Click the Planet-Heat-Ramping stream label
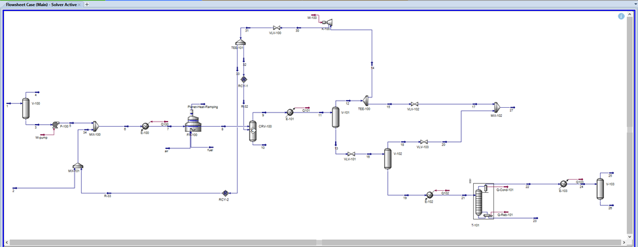 coord(203,107)
